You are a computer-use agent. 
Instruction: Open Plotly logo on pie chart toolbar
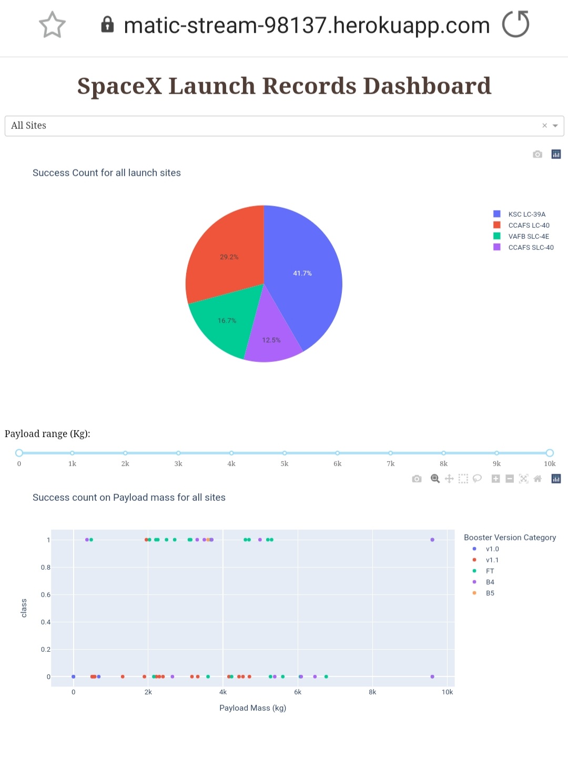(x=556, y=154)
